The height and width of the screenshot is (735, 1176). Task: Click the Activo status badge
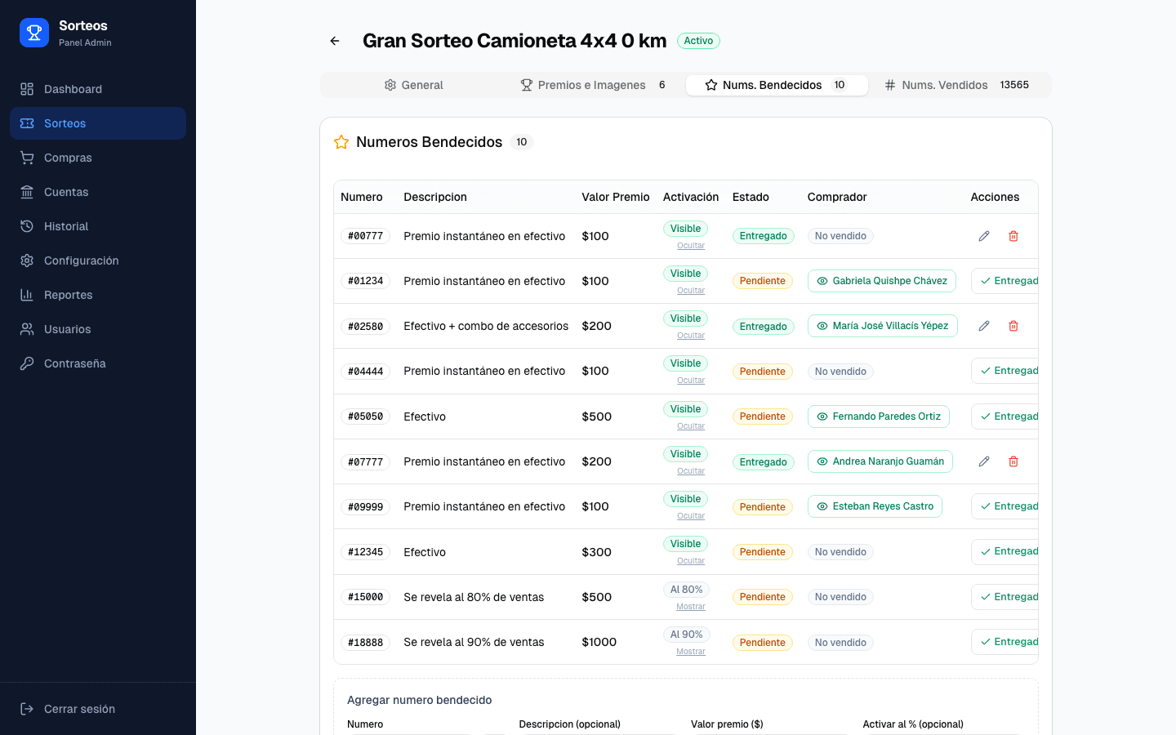tap(698, 41)
